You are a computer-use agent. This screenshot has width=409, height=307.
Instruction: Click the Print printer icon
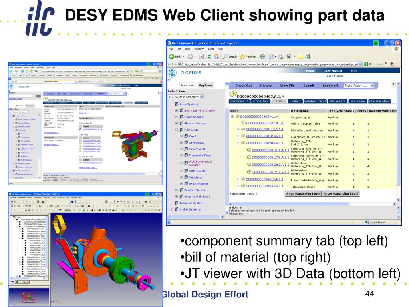coord(281,56)
